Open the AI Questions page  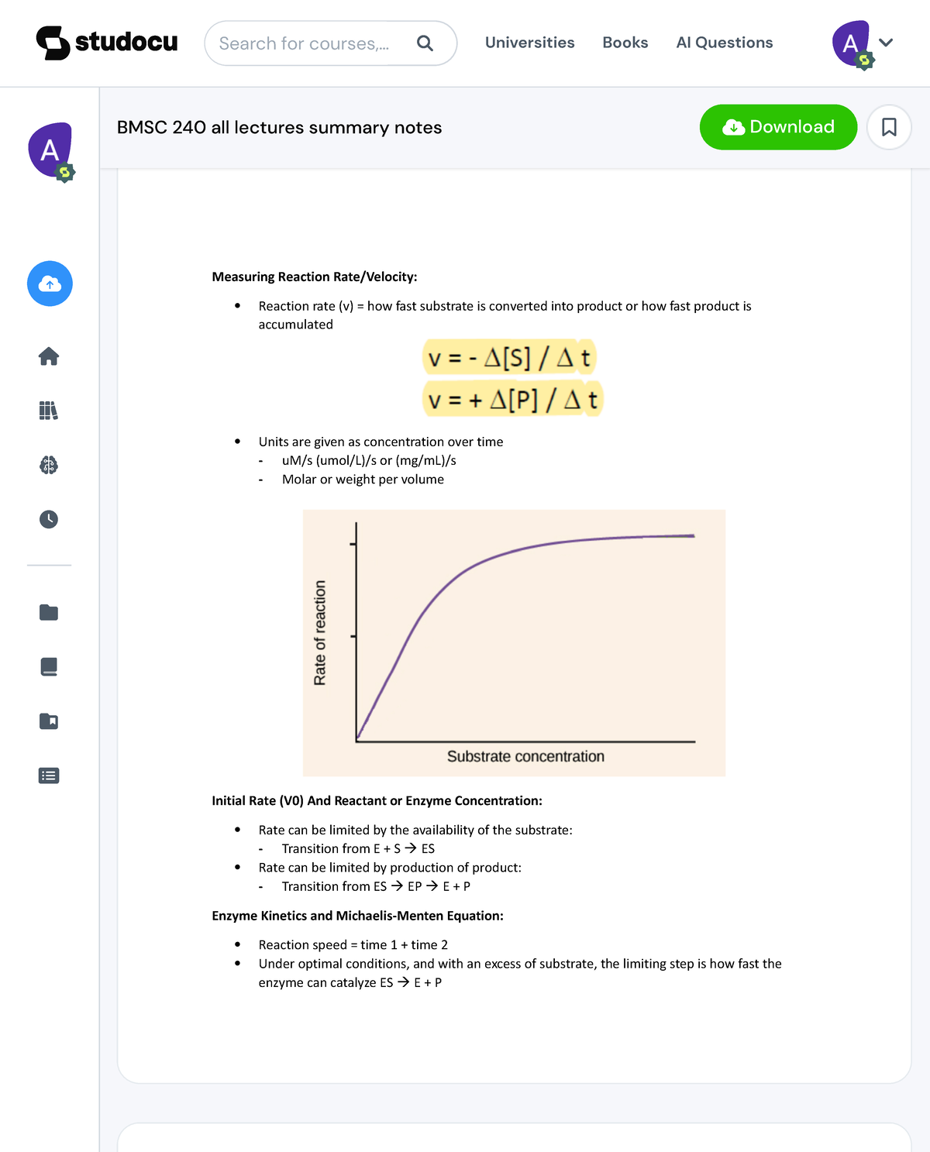(724, 43)
